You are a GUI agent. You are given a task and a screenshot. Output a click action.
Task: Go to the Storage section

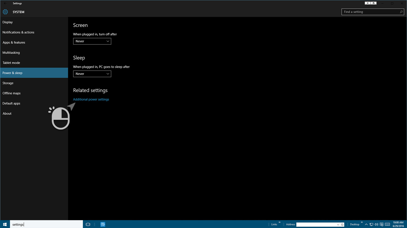(8, 83)
